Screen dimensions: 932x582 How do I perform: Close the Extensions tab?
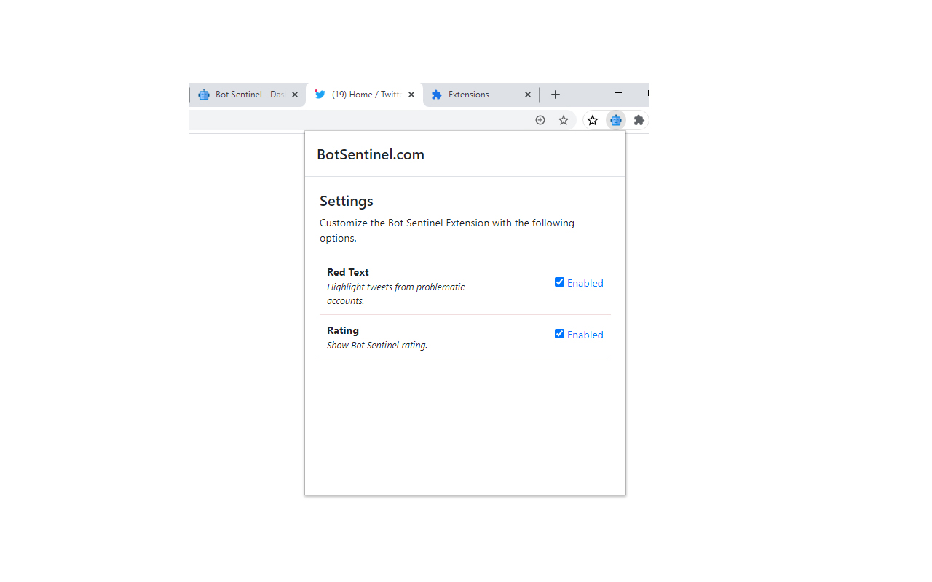click(528, 95)
